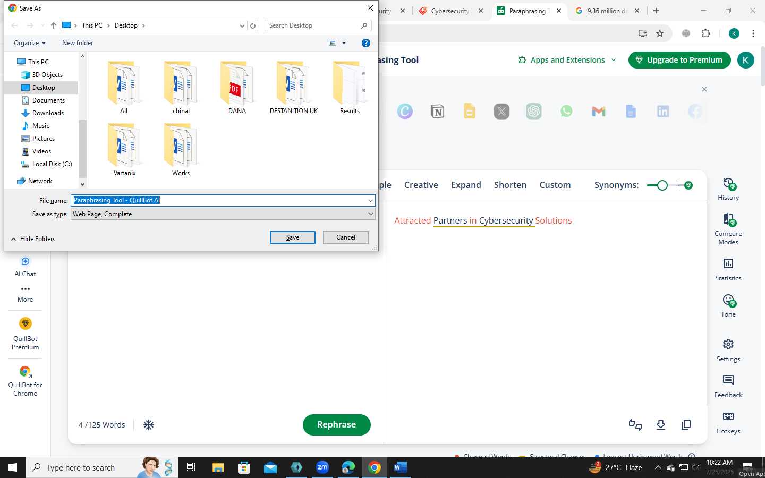Click the New folder button

click(78, 43)
